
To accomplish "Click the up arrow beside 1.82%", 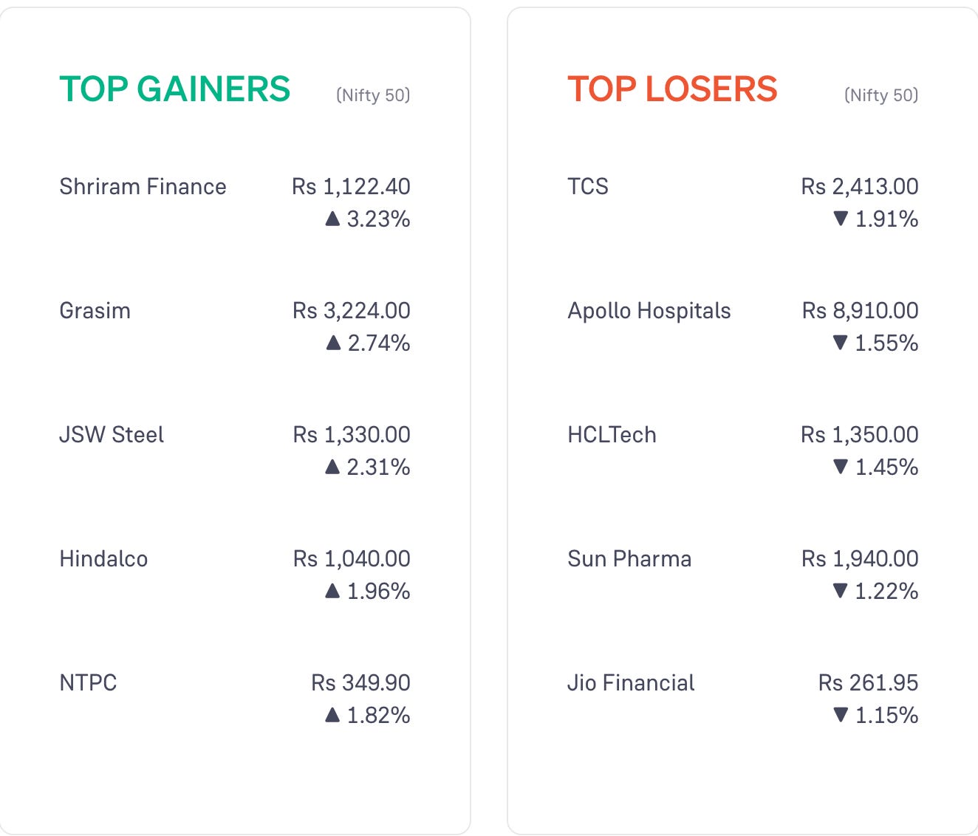I will [332, 715].
